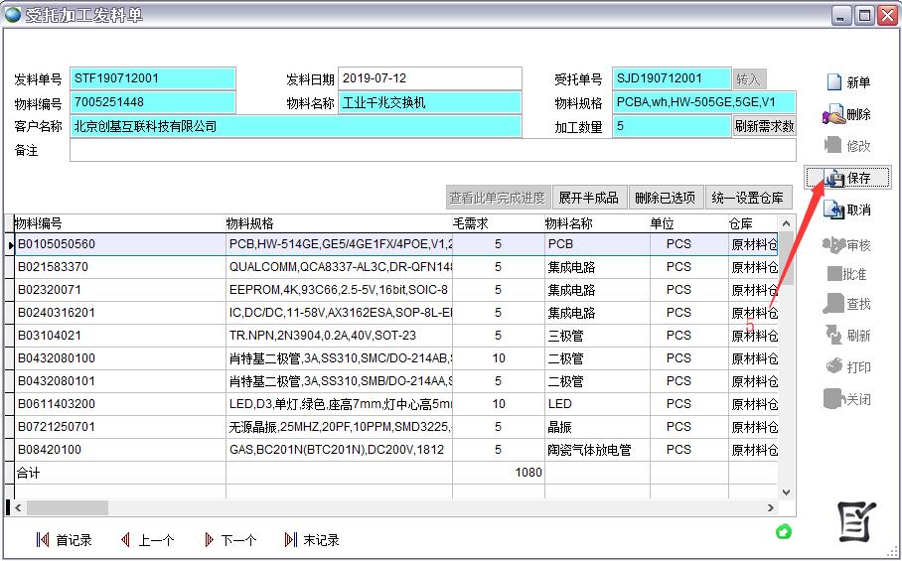Image resolution: width=902 pixels, height=561 pixels.
Task: Click the 取消 (Cancel) icon button
Action: click(846, 210)
